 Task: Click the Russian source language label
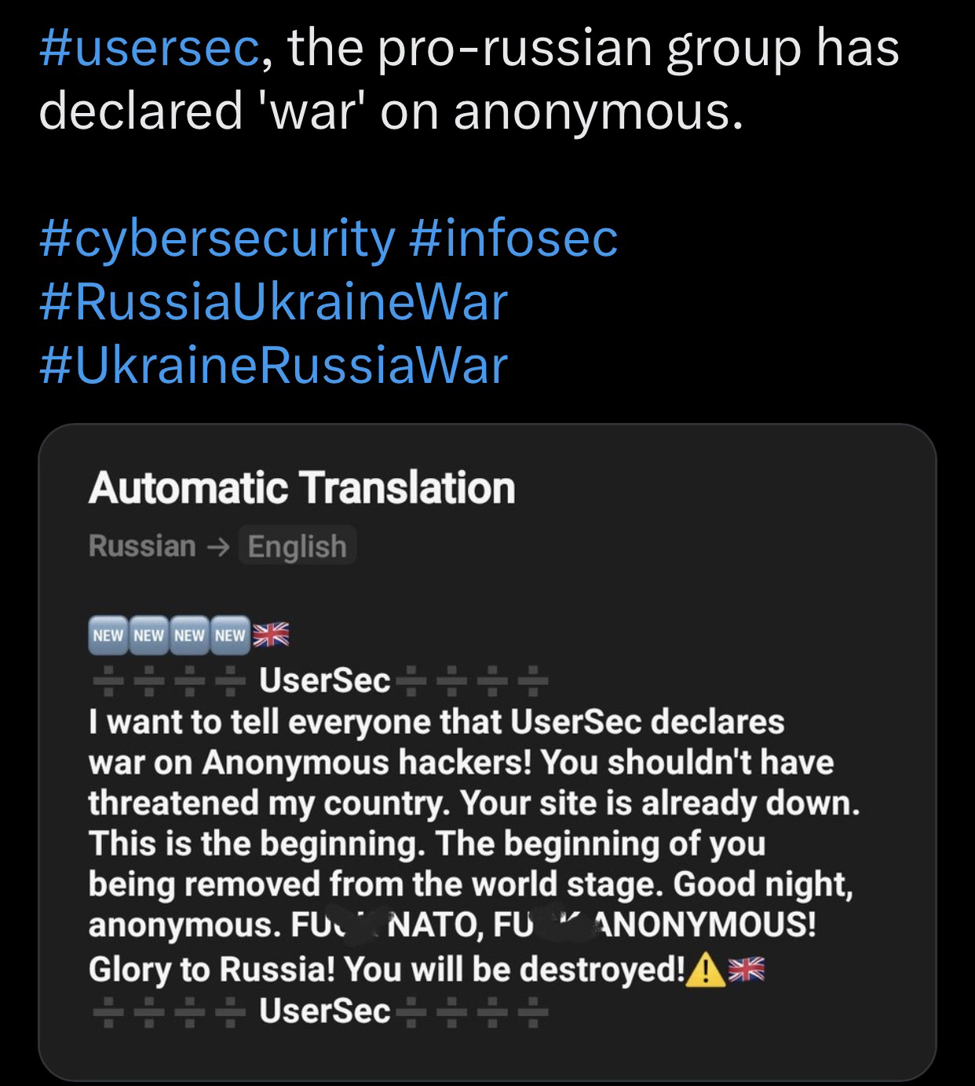tap(142, 546)
